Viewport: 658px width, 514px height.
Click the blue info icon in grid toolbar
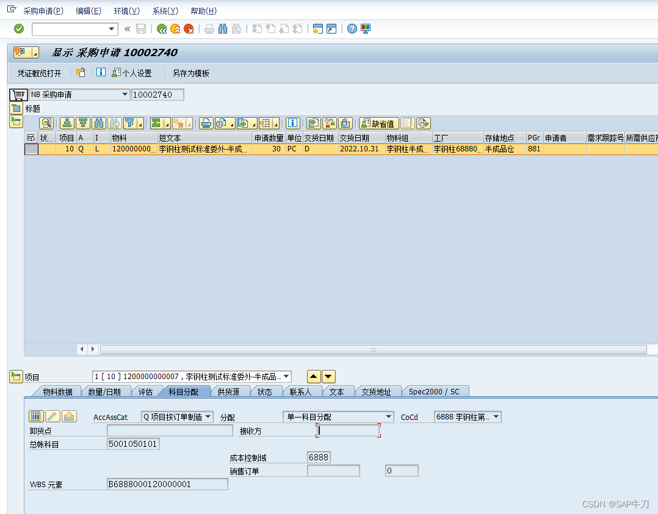[x=292, y=123]
